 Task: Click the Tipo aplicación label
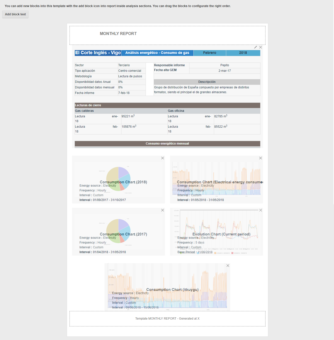85,71
